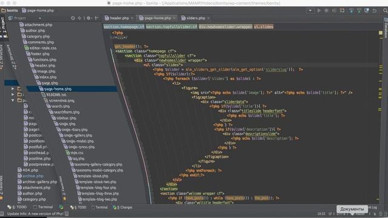Click the scroll from source target icon

pyautogui.click(x=73, y=18)
